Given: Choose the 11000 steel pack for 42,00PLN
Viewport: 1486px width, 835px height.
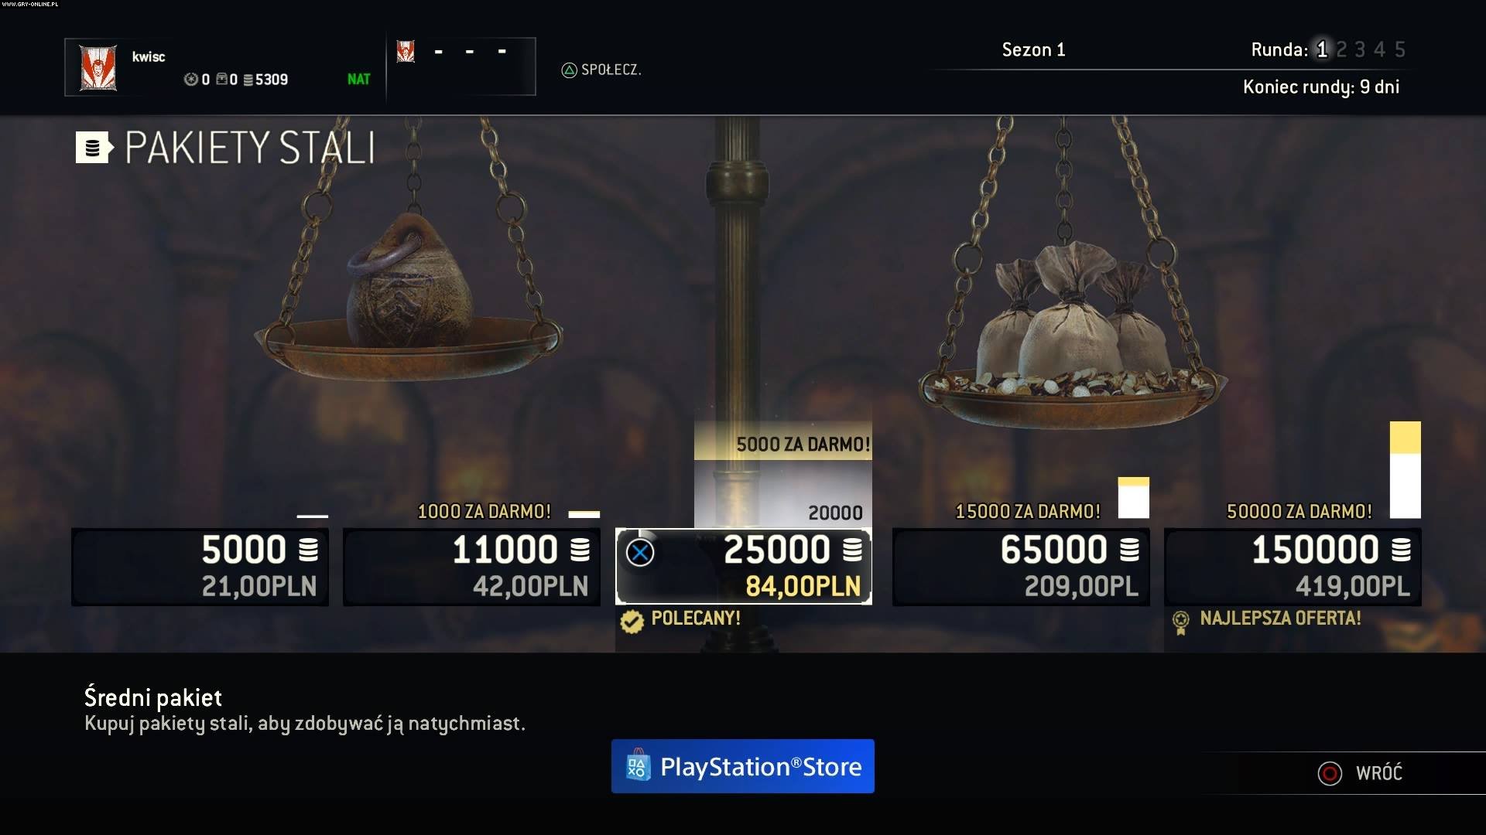Looking at the screenshot, I should (472, 567).
